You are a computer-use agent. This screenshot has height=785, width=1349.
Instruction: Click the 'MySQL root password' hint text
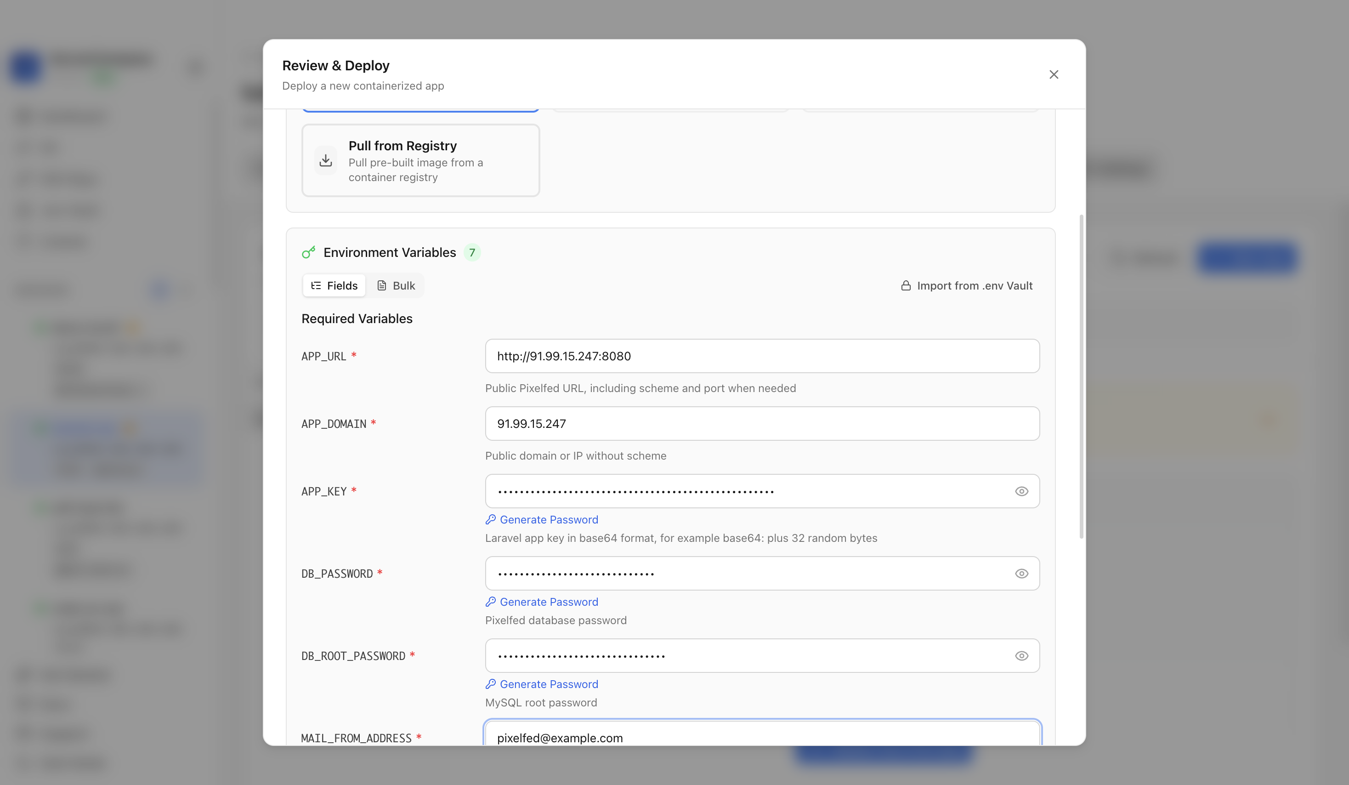[x=541, y=703]
